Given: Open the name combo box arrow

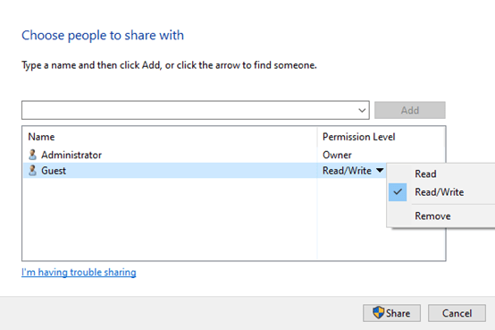Looking at the screenshot, I should [x=362, y=110].
